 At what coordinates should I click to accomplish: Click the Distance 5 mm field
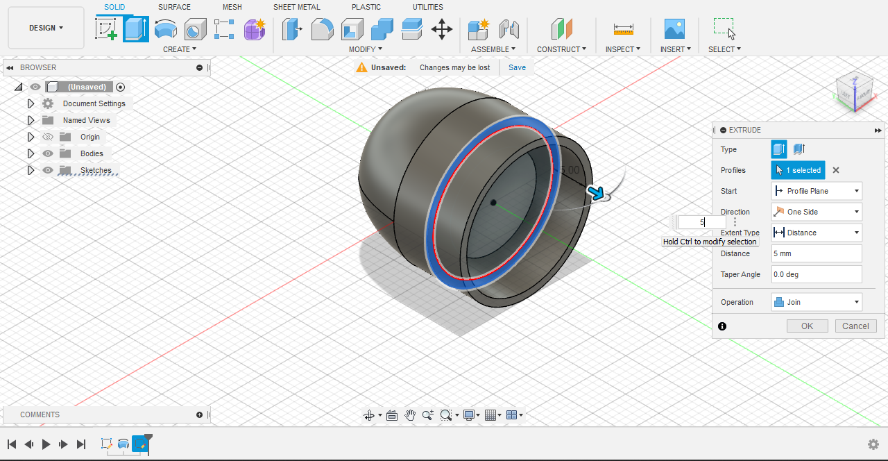click(817, 253)
